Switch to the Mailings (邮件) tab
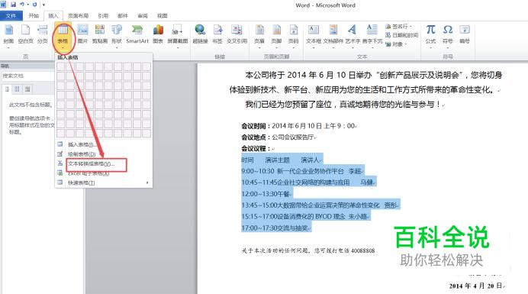 (123, 16)
